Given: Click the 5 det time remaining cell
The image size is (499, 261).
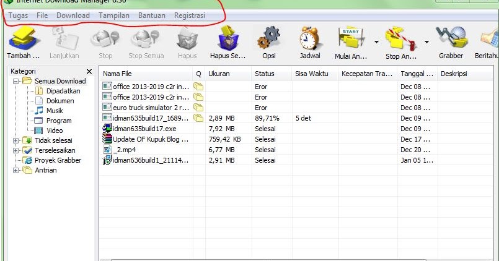Looking at the screenshot, I should [x=303, y=118].
